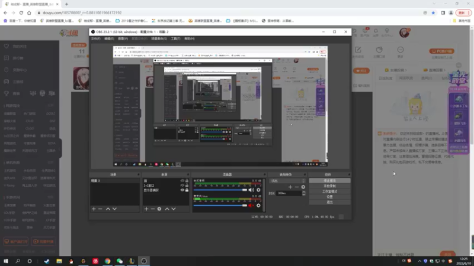
Task: Adjust desktop audio volume slider
Action: point(220,190)
